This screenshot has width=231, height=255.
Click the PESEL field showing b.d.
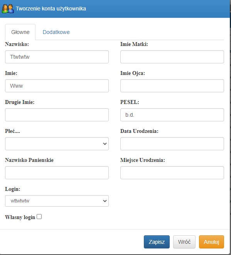point(172,115)
